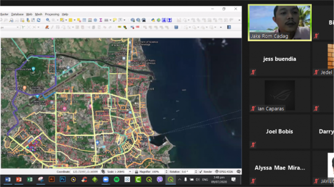The height and width of the screenshot is (187, 334).
Task: Select the Identify Features tool
Action: [x=48, y=20]
